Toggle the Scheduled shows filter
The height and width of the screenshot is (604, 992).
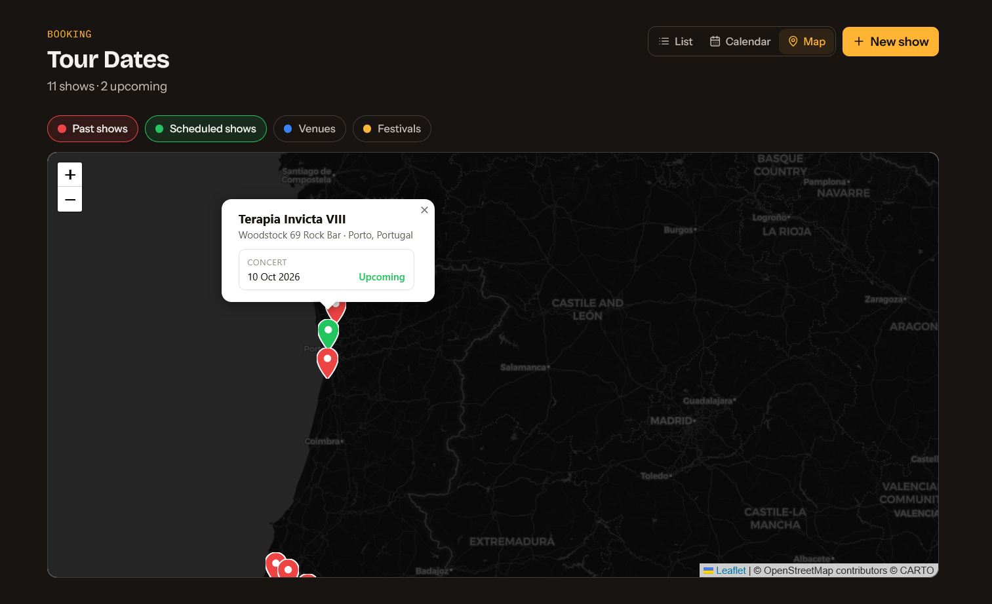pos(206,129)
